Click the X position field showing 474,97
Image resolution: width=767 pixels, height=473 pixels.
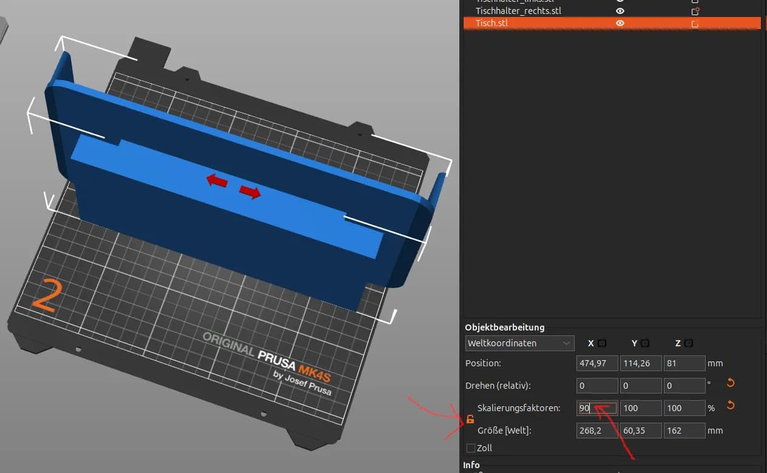(597, 363)
